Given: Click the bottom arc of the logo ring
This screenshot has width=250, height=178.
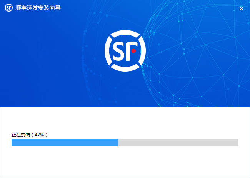Looking at the screenshot, I should (x=125, y=68).
